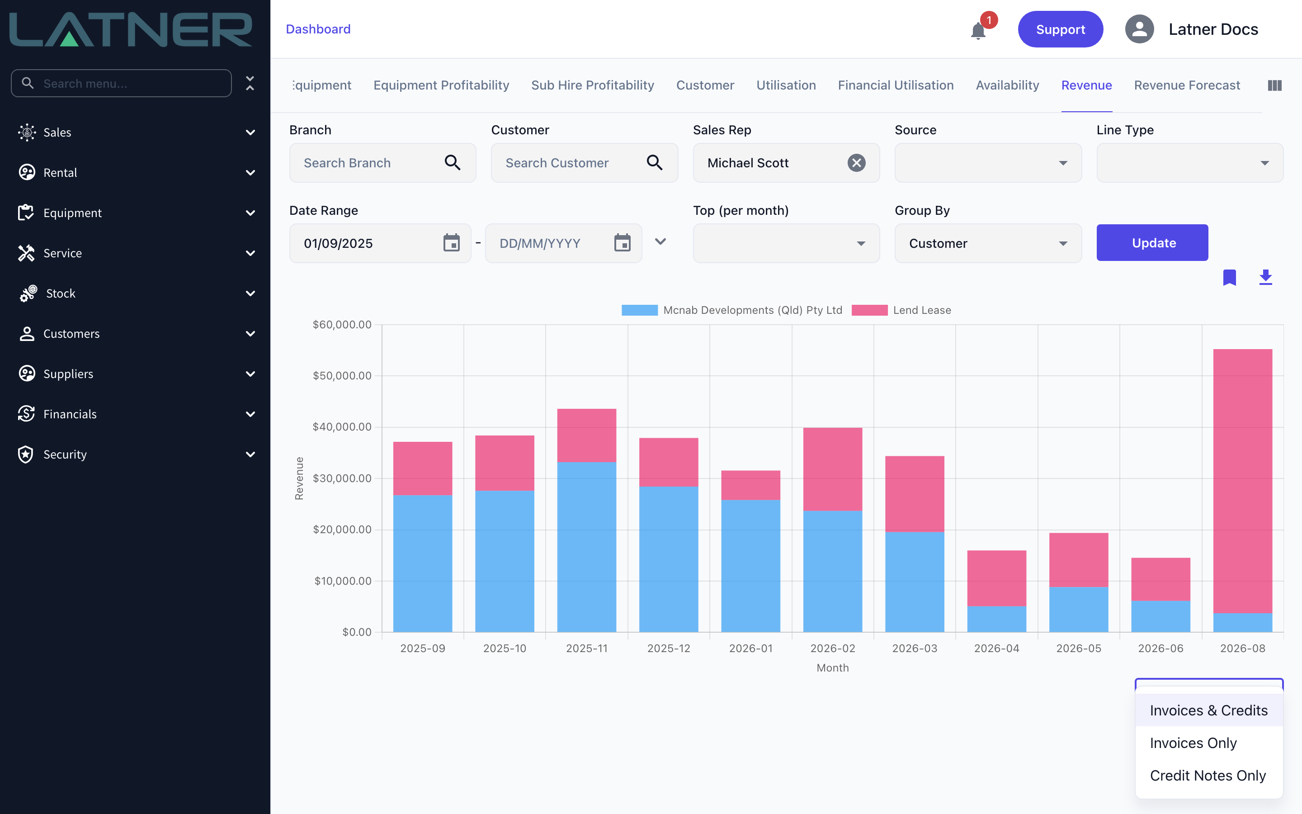Click the Equipment clipboard icon
The width and height of the screenshot is (1302, 814).
click(x=26, y=213)
